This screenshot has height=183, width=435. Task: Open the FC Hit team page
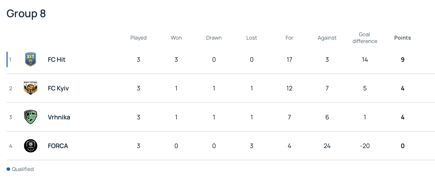pyautogui.click(x=57, y=60)
